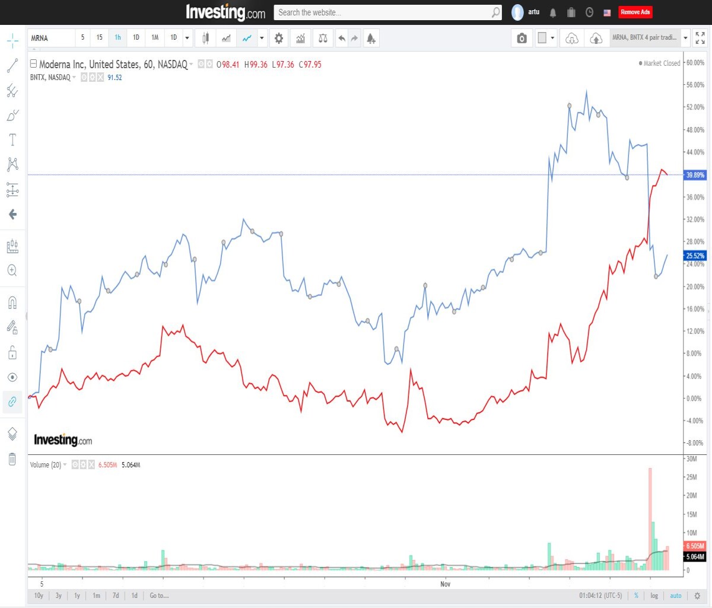Select the trend line drawing tool

point(12,66)
